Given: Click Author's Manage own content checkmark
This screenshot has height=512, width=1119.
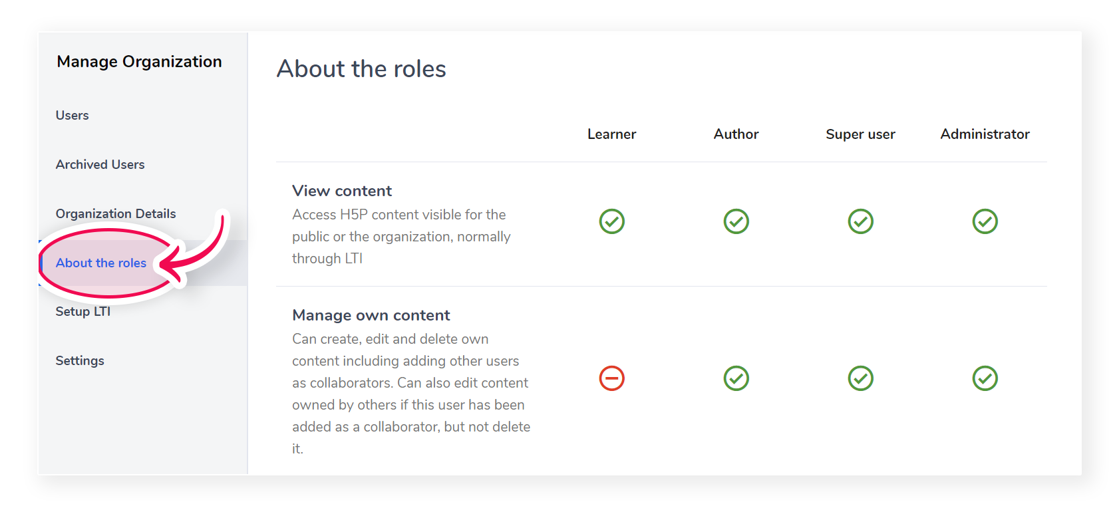Looking at the screenshot, I should (736, 378).
